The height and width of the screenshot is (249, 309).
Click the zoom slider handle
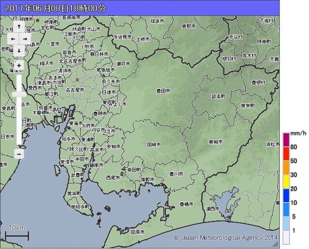pos(19,95)
